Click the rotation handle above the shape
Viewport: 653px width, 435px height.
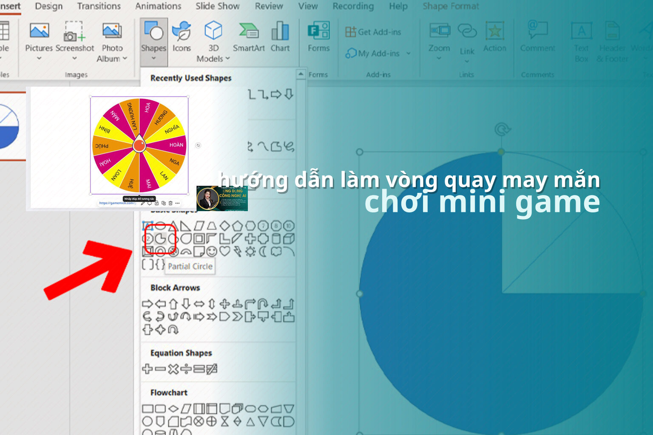tap(502, 129)
